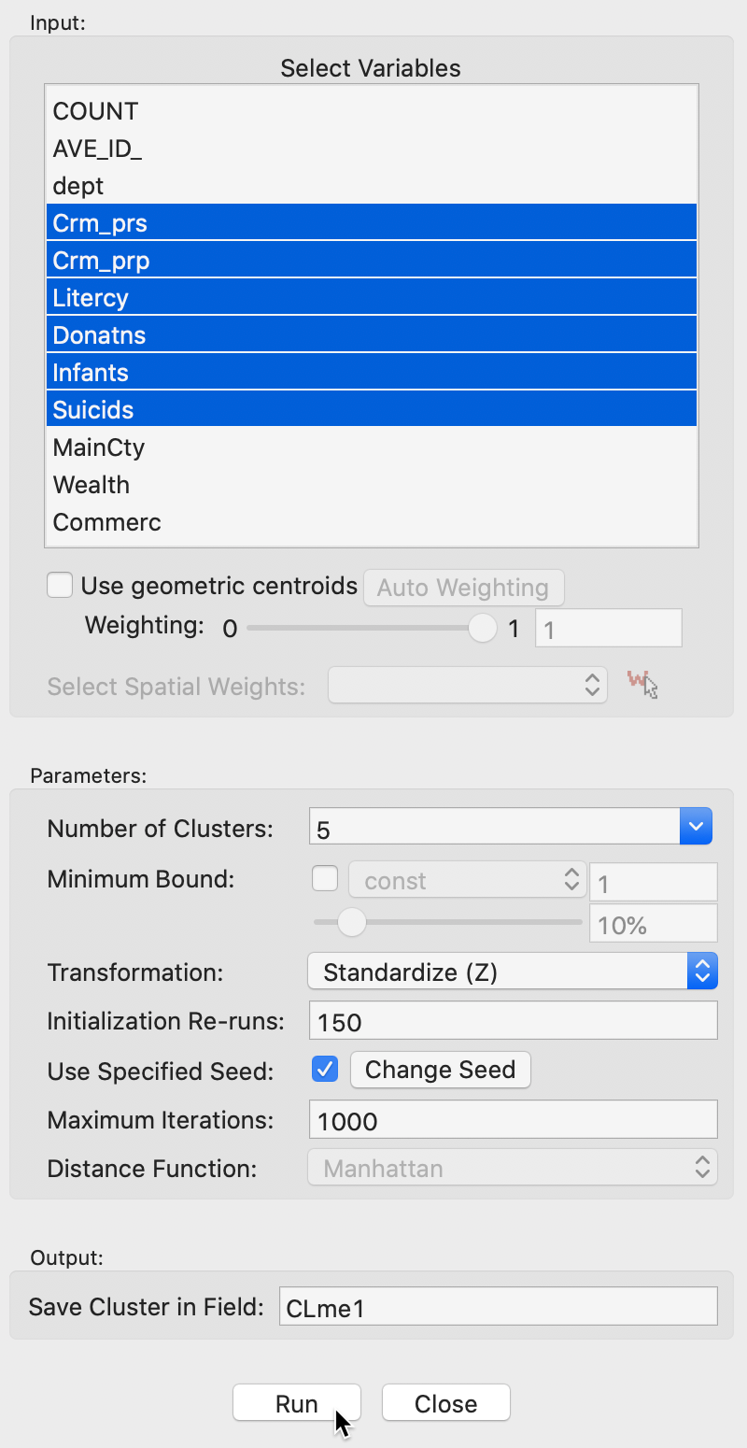Click the Initialization Re-runs input field
This screenshot has height=1448, width=747.
(513, 1021)
